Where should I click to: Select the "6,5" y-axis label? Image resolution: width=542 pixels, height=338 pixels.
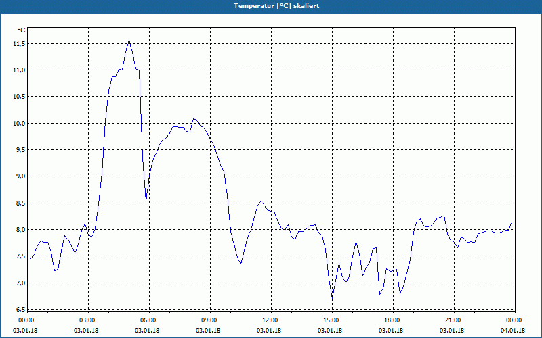21,310
